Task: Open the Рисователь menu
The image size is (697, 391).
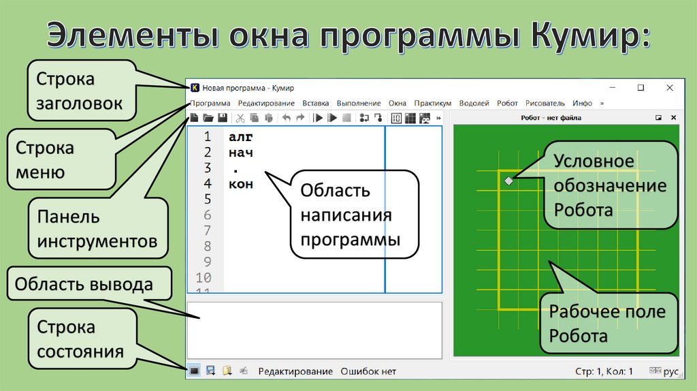Action: click(x=545, y=103)
